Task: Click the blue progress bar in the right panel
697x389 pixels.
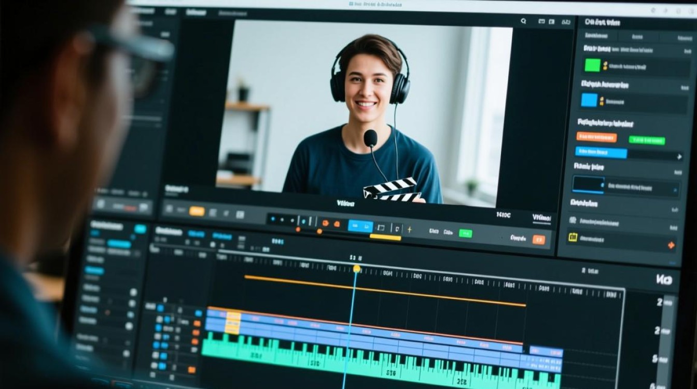Action: [x=601, y=152]
